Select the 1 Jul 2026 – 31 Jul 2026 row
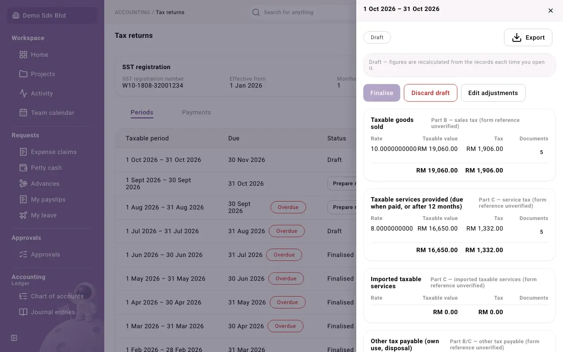Viewport: 563px width, 352px height. pos(236,231)
